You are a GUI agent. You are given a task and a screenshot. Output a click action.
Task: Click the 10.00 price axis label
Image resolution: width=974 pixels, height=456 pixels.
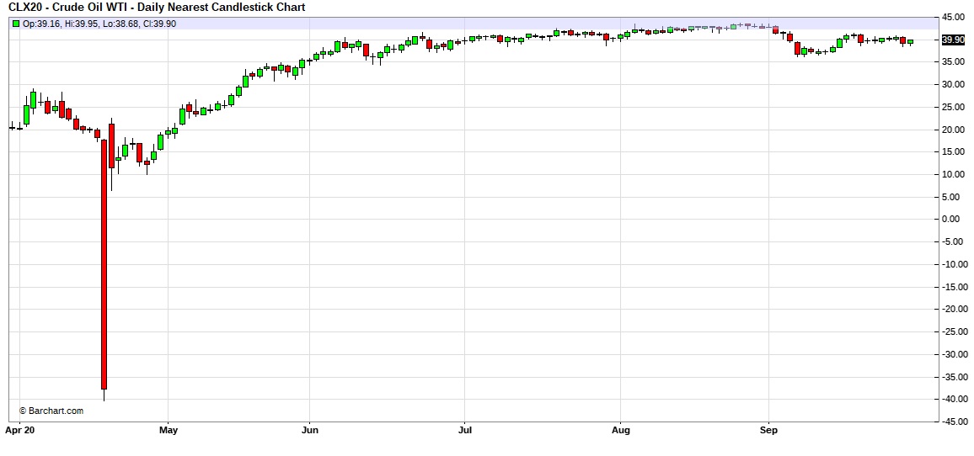954,174
